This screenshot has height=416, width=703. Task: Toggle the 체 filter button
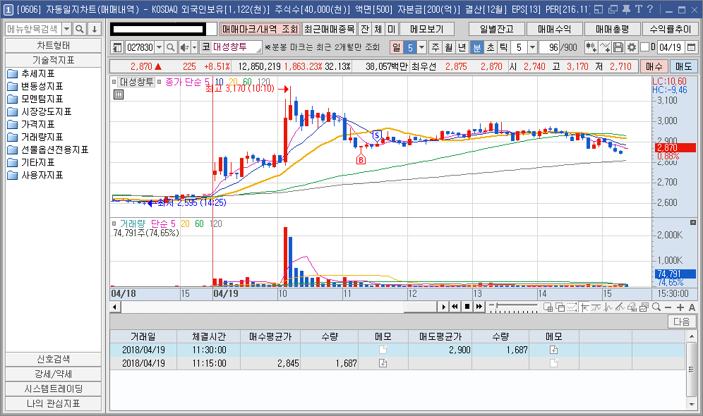click(x=378, y=29)
